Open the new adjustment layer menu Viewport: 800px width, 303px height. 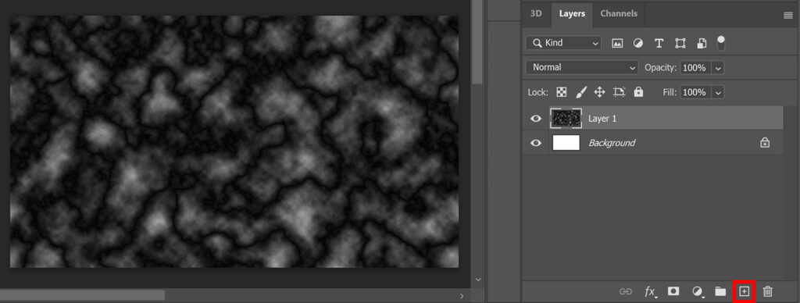(x=697, y=291)
